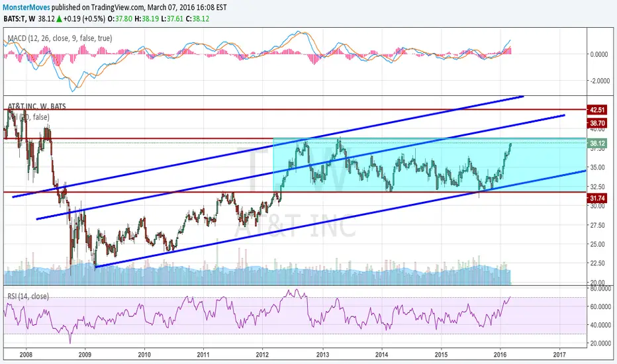Select the O:37.80 open value
This screenshot has height=364, width=617.
[x=120, y=19]
